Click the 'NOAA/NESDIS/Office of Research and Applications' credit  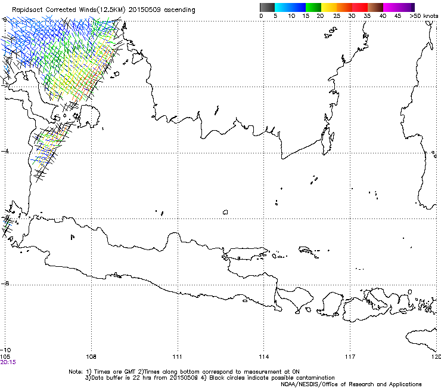click(x=351, y=384)
